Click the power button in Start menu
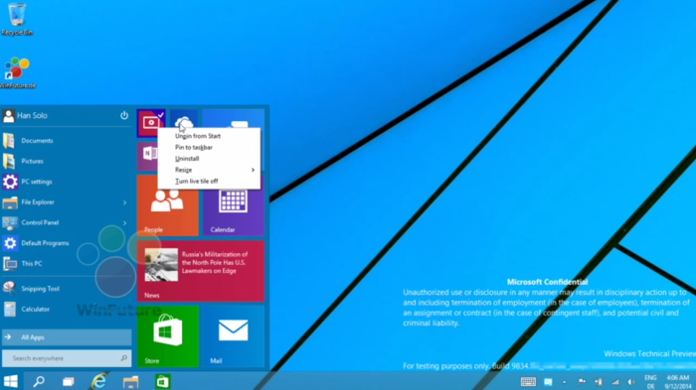 [124, 115]
